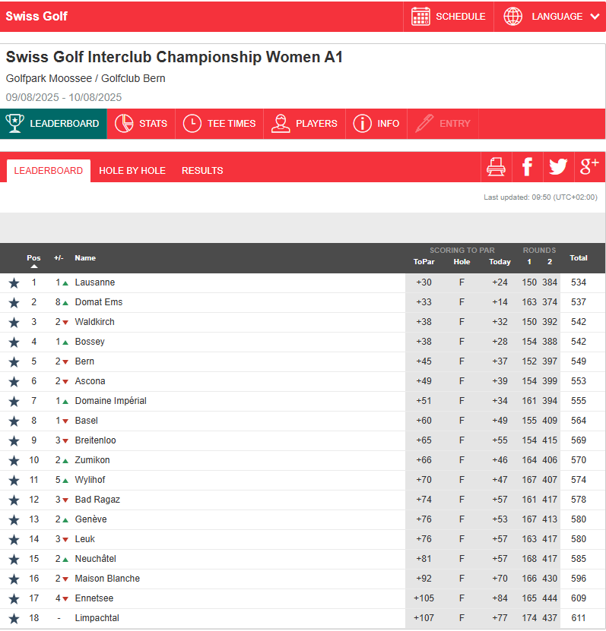This screenshot has width=606, height=631.
Task: Click the Leaderboard trophy icon
Action: pyautogui.click(x=15, y=123)
